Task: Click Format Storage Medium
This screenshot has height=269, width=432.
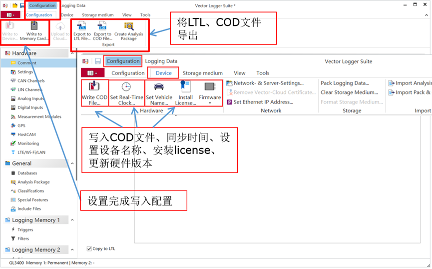Action: pyautogui.click(x=352, y=102)
